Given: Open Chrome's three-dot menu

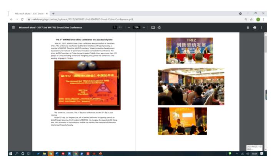Looking at the screenshot, I should (263, 19).
